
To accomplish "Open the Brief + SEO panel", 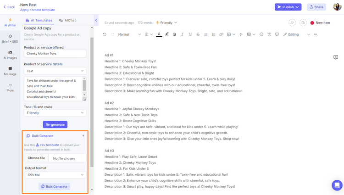I will (x=10, y=39).
